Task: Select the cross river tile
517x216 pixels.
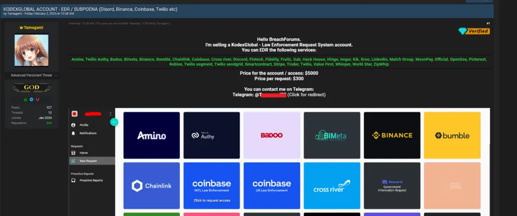Action: (332, 185)
